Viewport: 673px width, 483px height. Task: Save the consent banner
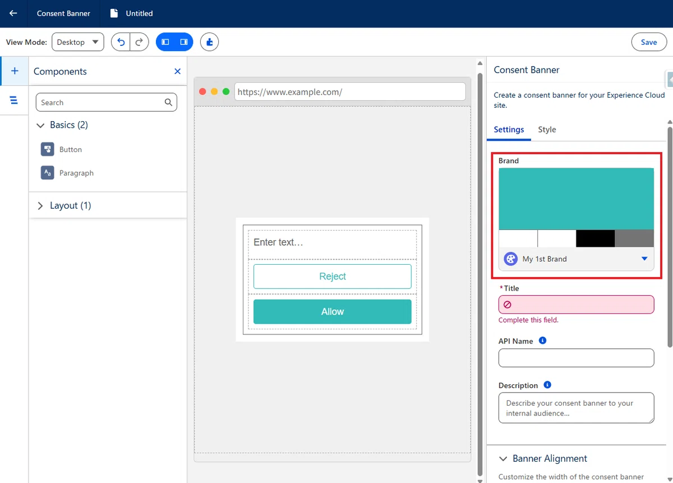649,42
